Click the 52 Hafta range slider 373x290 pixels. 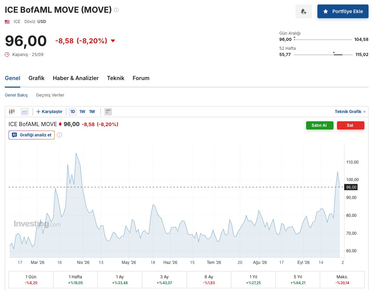pyautogui.click(x=323, y=55)
